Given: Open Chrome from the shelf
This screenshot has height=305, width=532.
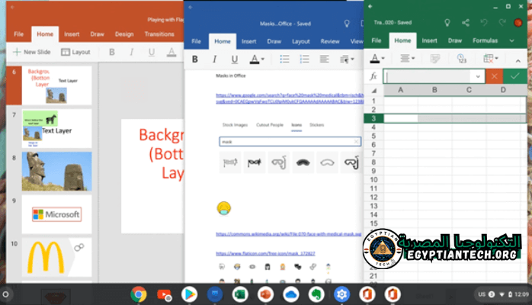Looking at the screenshot, I should point(139,294).
